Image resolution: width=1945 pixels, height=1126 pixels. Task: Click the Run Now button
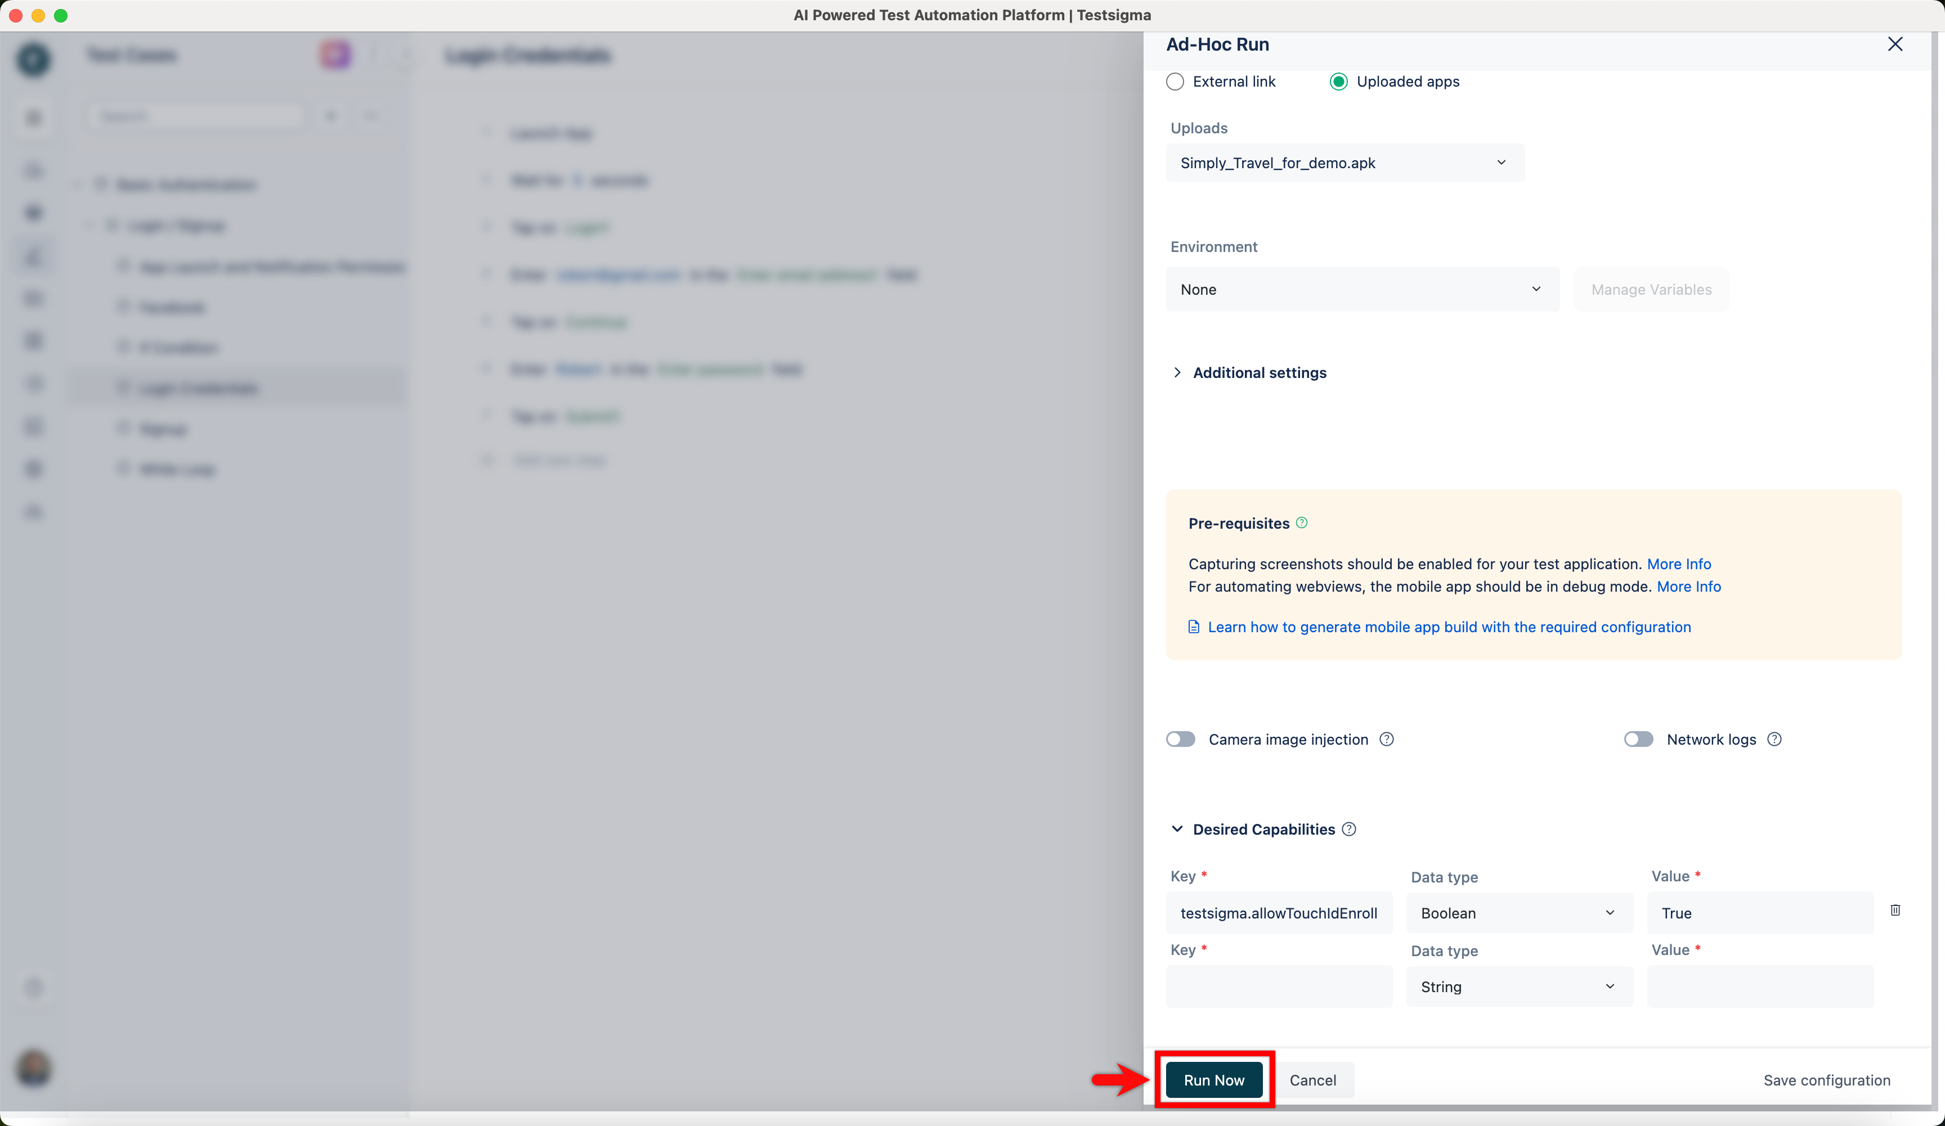point(1213,1080)
